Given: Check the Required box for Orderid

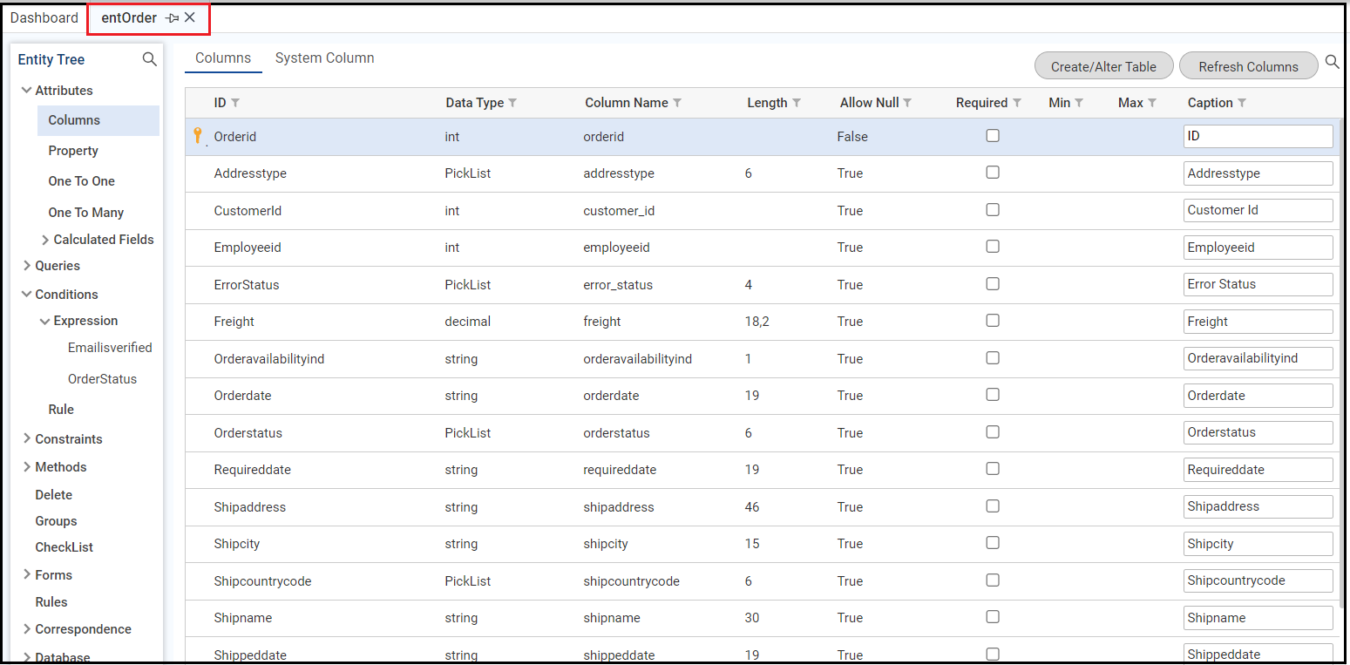Looking at the screenshot, I should 992,136.
